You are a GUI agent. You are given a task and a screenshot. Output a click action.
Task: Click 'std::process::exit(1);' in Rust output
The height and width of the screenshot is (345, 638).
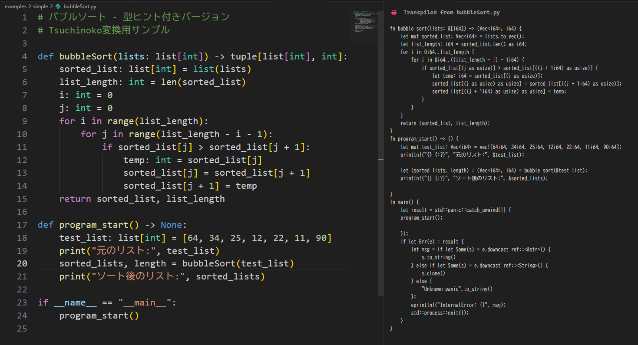point(440,312)
